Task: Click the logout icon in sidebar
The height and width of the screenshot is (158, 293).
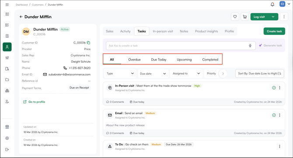Action: pos(7,149)
